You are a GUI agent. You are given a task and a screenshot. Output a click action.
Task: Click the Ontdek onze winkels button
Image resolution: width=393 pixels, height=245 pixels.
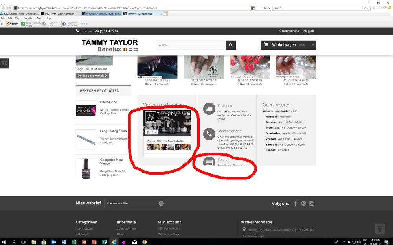92,76
